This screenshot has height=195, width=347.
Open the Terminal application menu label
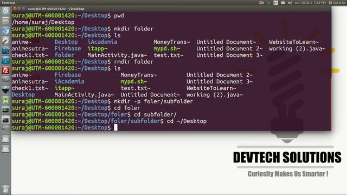tap(9, 3)
